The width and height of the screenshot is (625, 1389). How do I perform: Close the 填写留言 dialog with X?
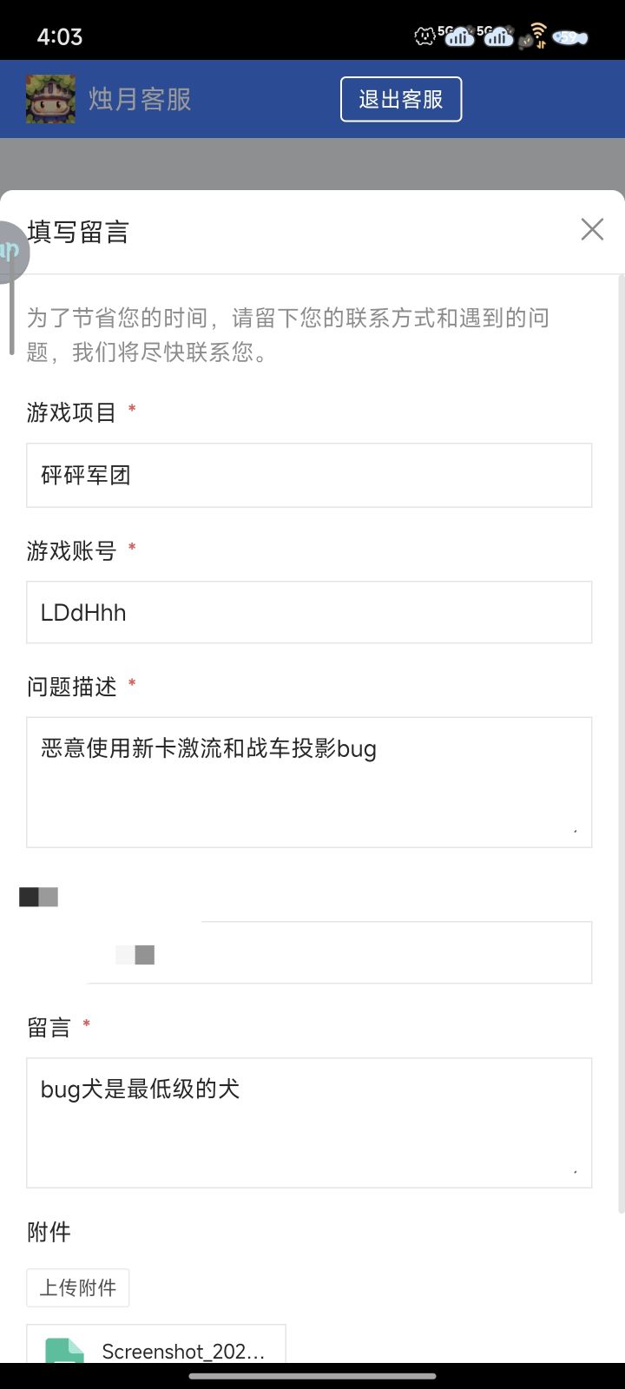click(592, 229)
